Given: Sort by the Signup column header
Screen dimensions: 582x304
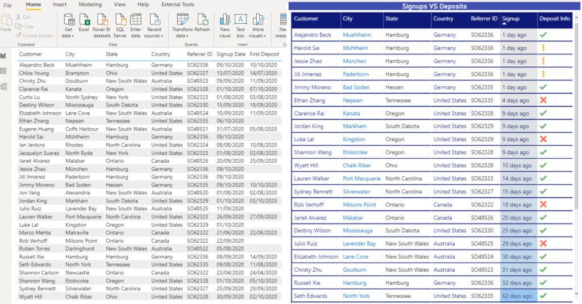Looking at the screenshot, I should 511,19.
